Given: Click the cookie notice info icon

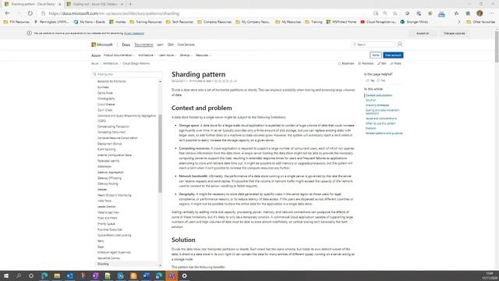Looking at the screenshot, I should [30, 33].
